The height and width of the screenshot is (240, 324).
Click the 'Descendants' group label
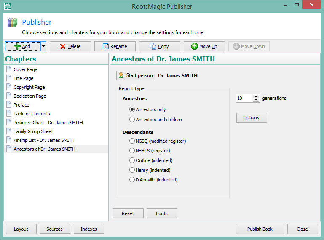click(x=138, y=132)
